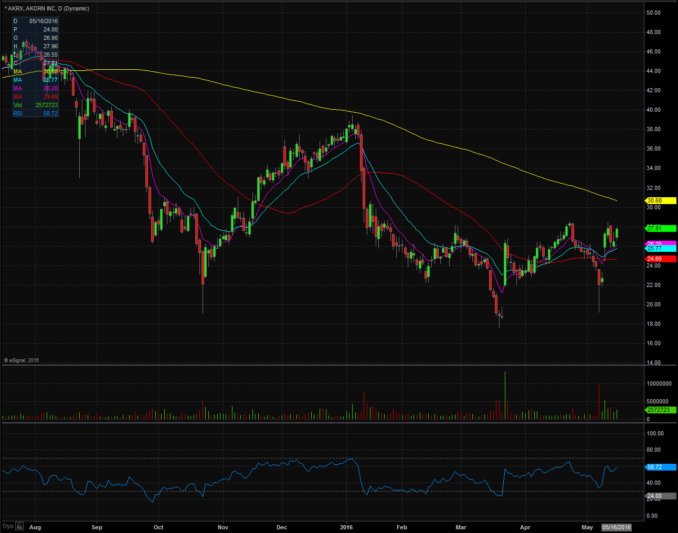Image resolution: width=678 pixels, height=533 pixels.
Task: Click the Aug label on the time axis
Action: (35, 527)
